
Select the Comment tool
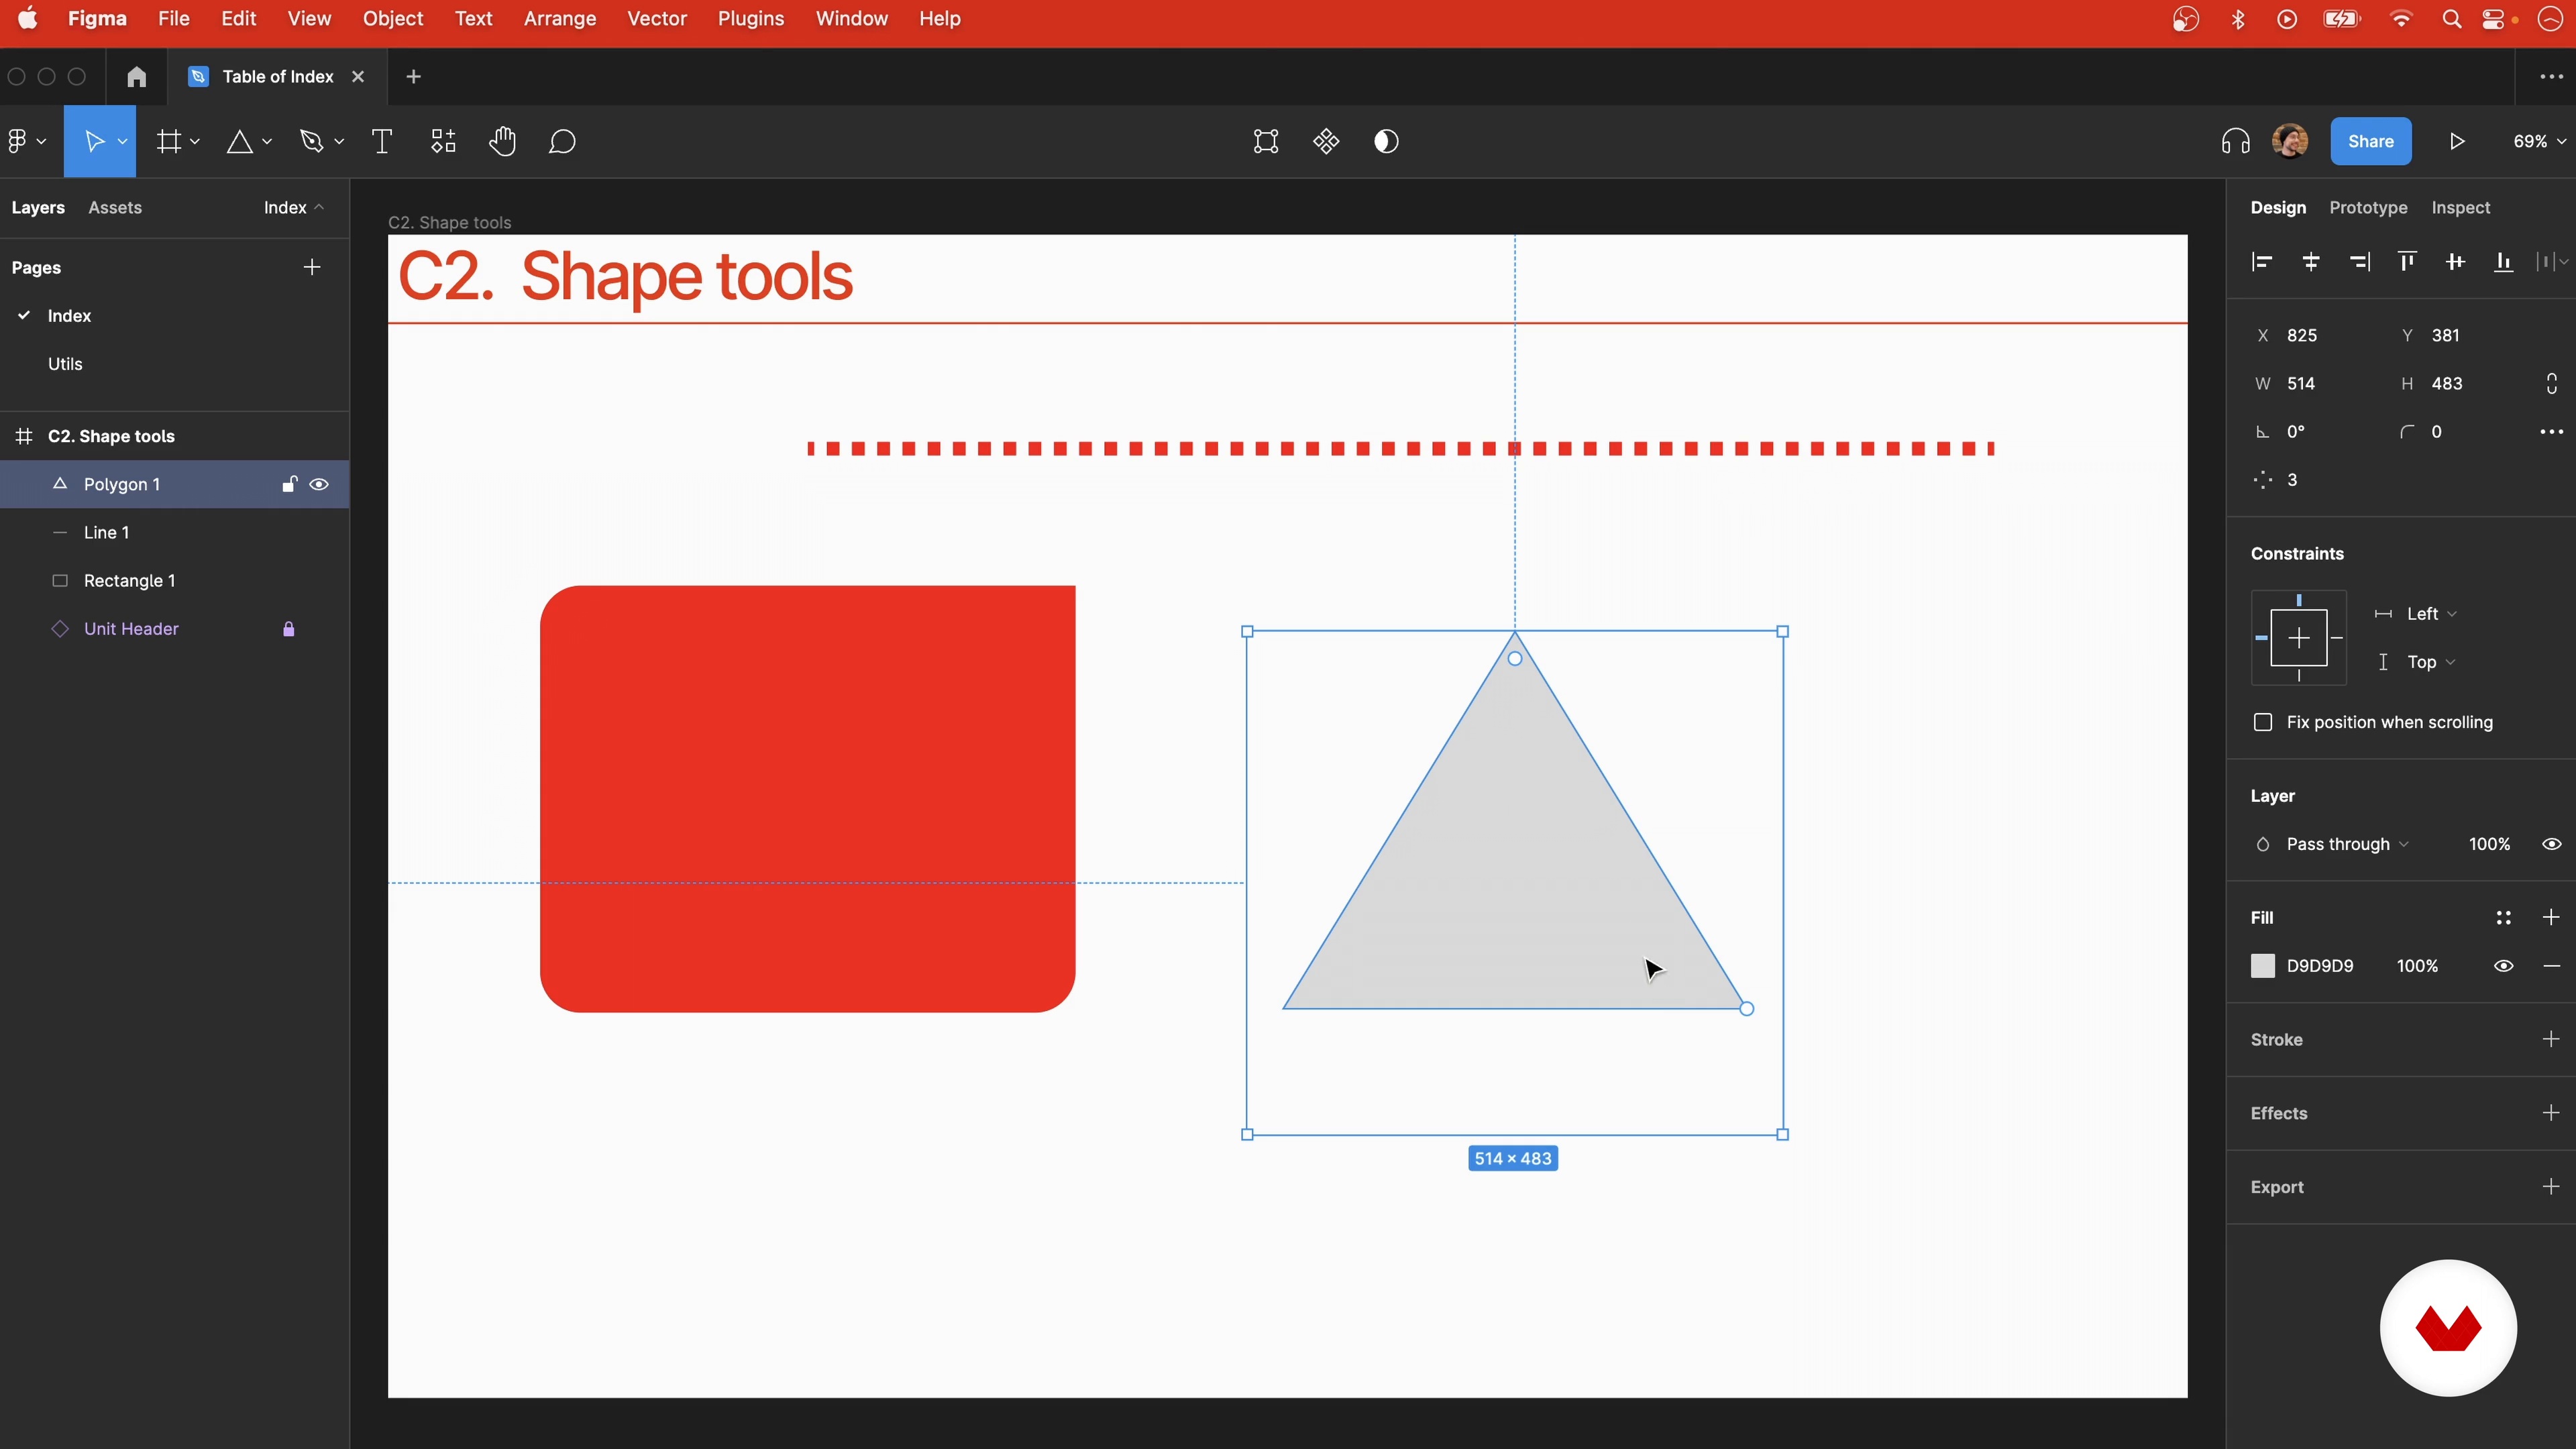[562, 141]
